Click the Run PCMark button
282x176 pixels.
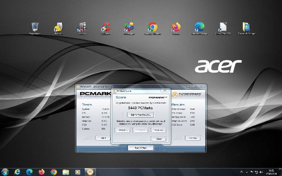coord(141,148)
